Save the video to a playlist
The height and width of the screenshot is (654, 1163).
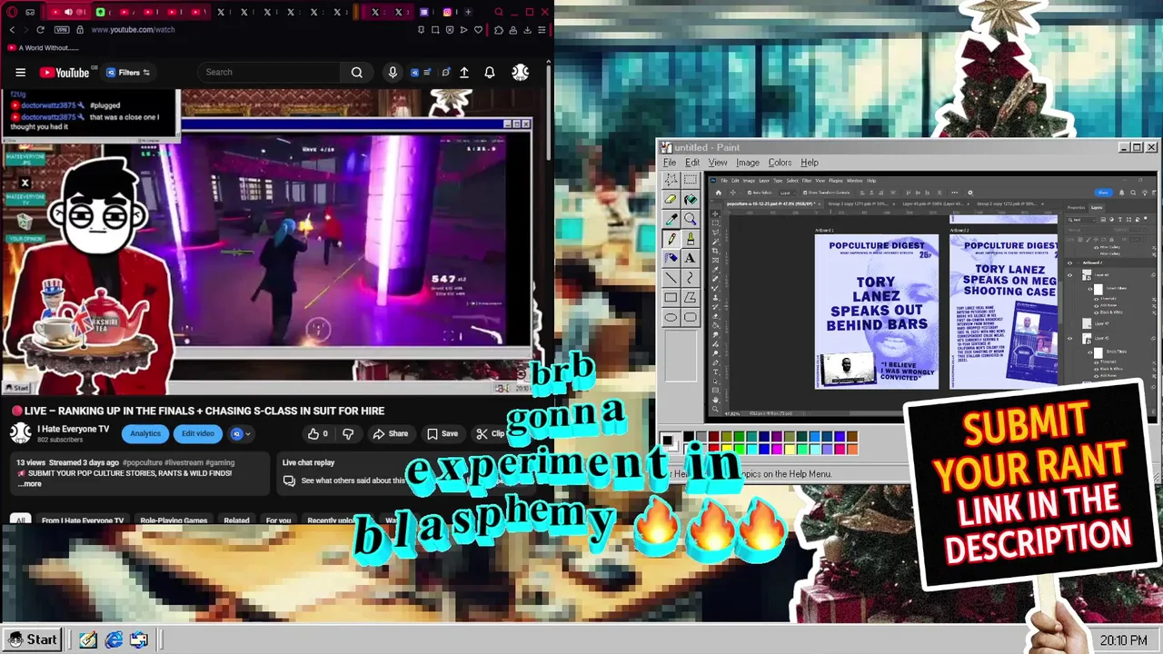pyautogui.click(x=442, y=434)
